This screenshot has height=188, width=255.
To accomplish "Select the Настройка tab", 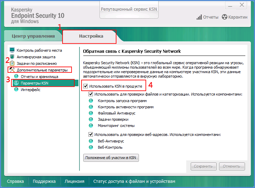I will point(91,36).
